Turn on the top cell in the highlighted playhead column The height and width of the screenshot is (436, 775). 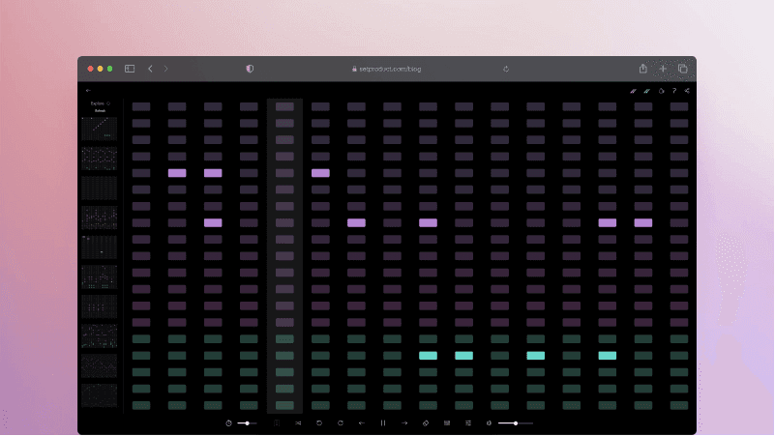point(284,106)
